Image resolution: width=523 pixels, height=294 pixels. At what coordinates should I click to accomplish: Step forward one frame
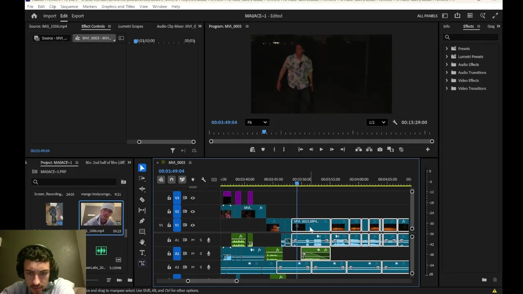tap(332, 149)
